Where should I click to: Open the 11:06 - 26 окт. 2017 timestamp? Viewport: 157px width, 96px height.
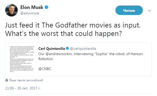tap(23, 88)
